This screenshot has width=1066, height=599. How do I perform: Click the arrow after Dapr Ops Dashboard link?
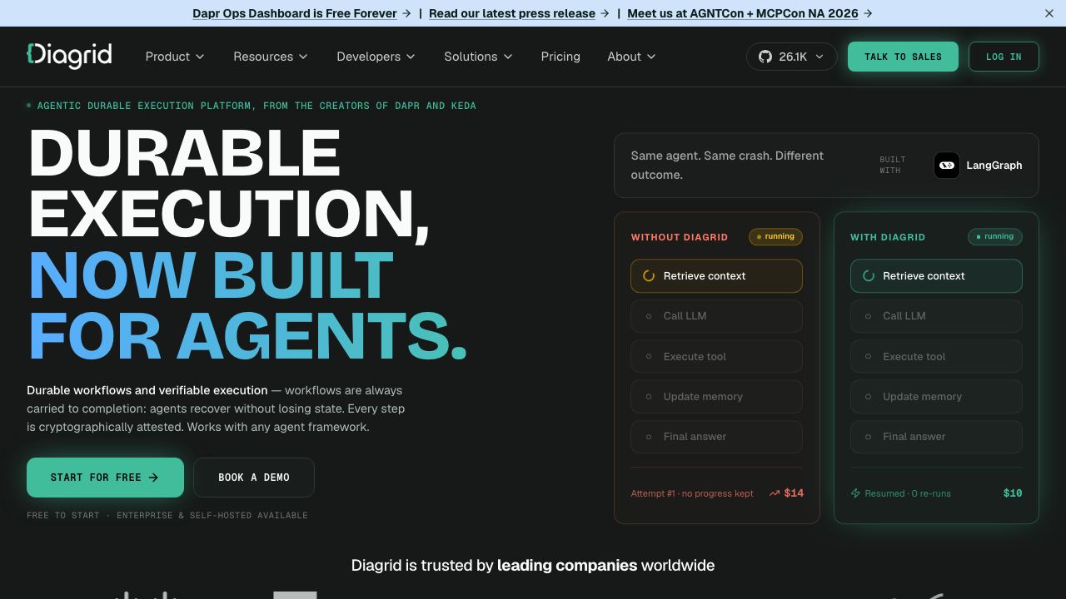point(406,13)
